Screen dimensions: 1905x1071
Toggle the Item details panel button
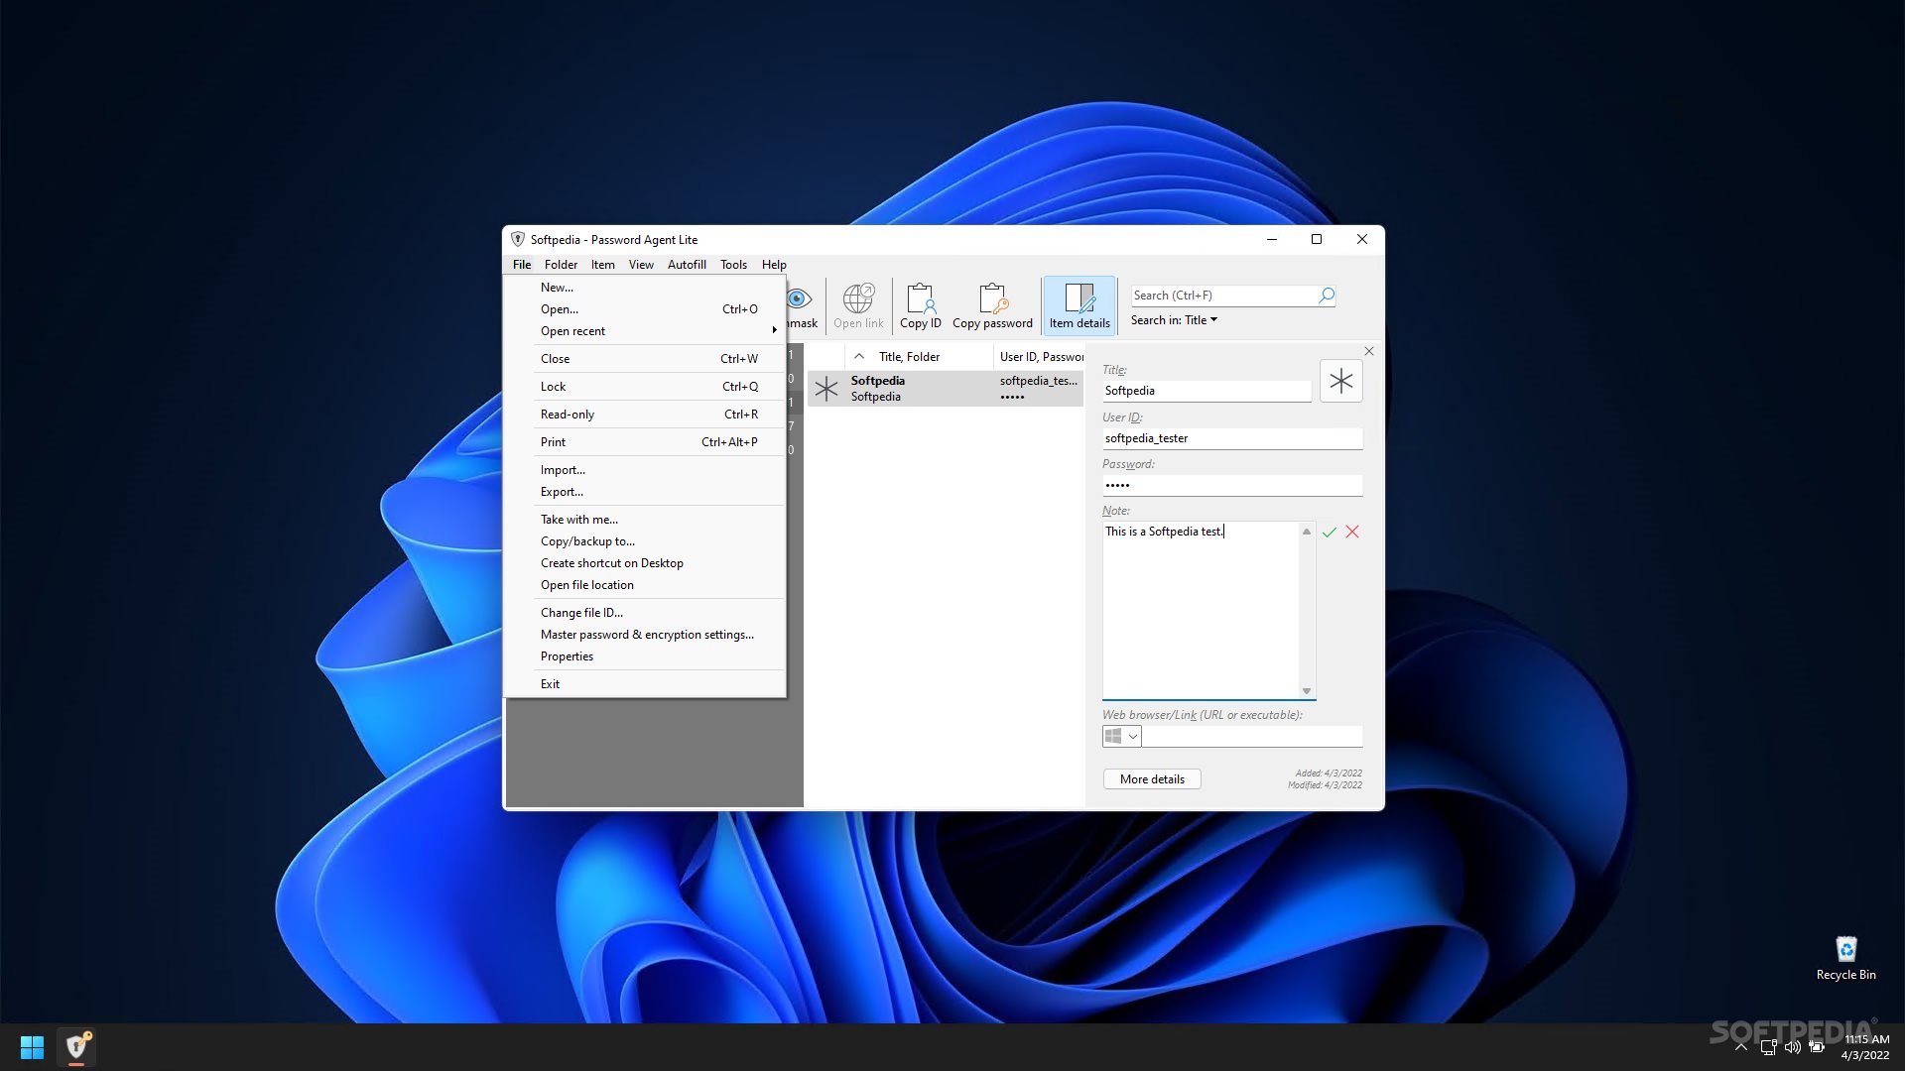[x=1079, y=305]
